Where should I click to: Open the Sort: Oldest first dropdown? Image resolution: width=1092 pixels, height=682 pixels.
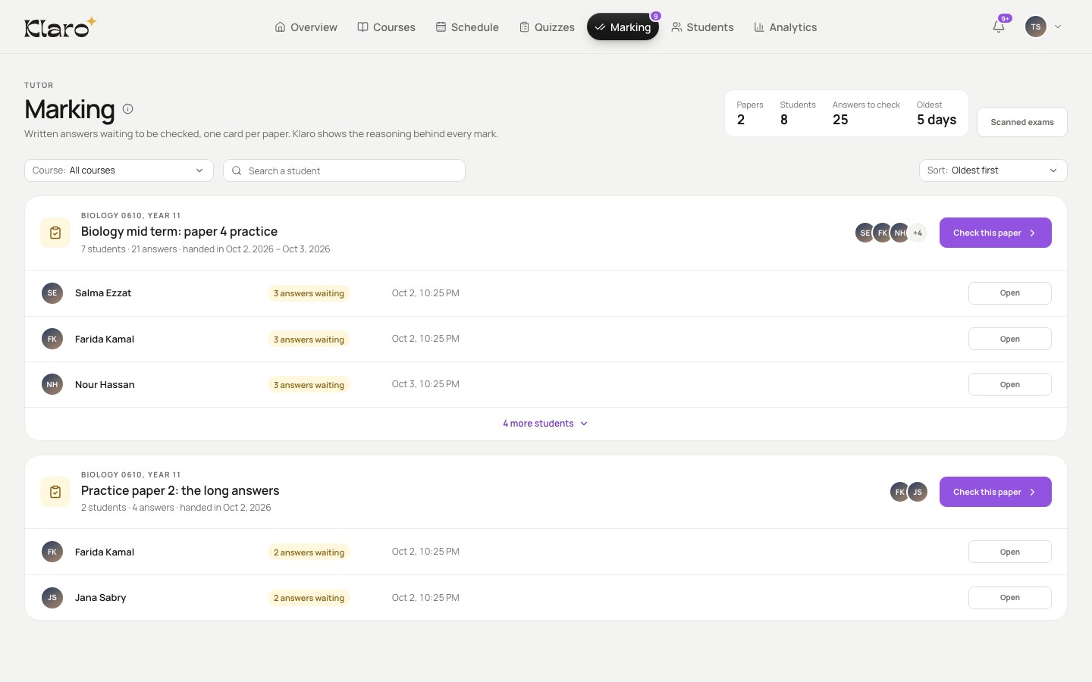tap(993, 170)
